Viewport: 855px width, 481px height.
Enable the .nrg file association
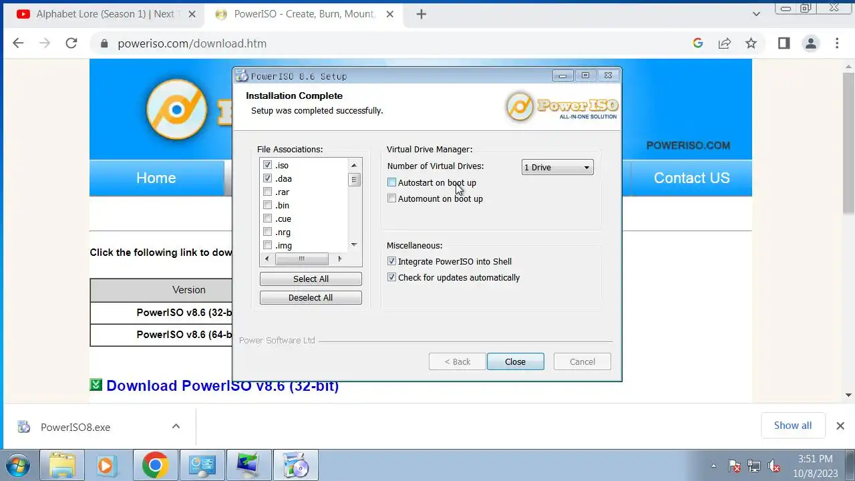[268, 232]
